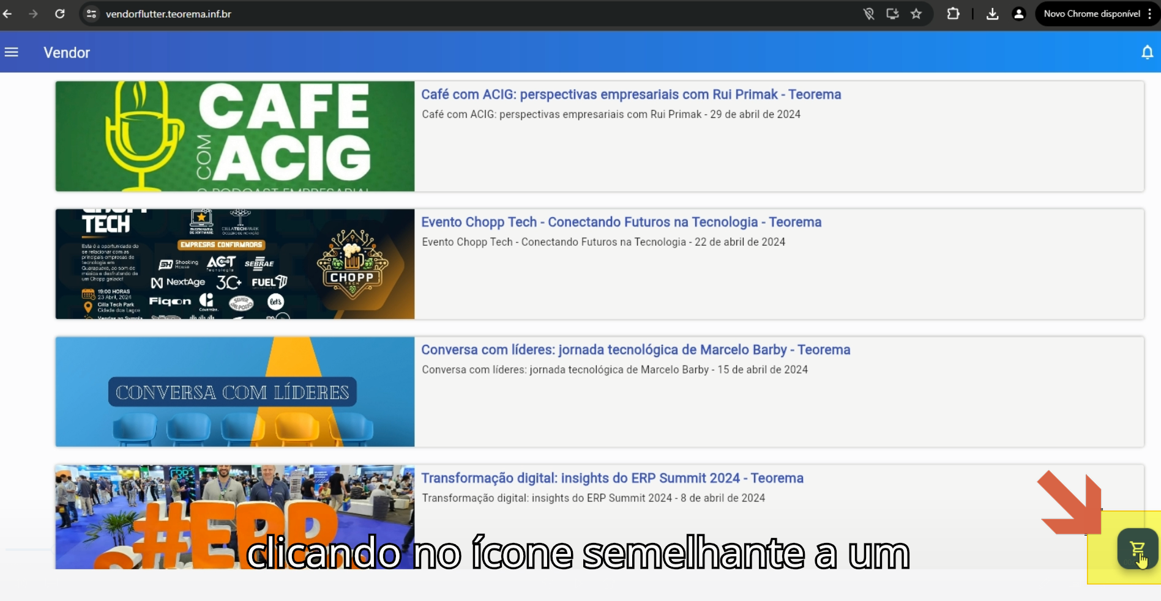The width and height of the screenshot is (1161, 601).
Task: Click subtitle '22 de abril de 2024' text
Action: 740,242
